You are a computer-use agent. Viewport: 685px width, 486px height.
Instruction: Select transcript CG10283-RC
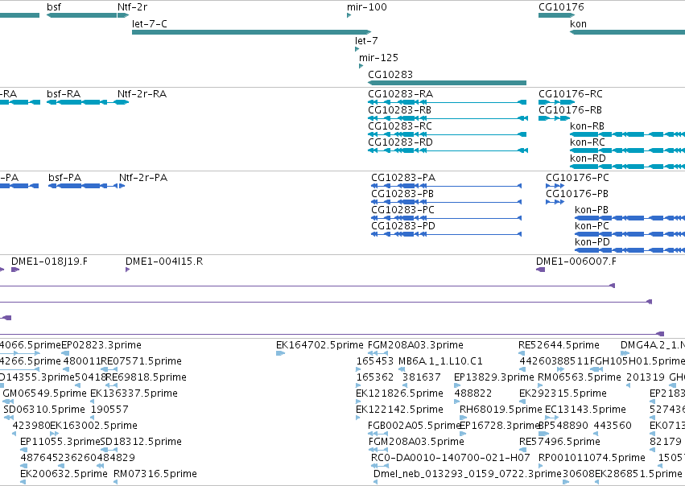[400, 126]
